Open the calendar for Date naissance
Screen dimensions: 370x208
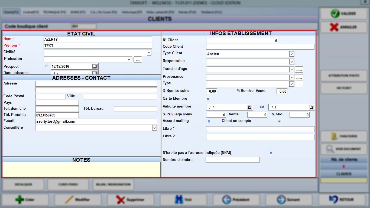click(x=95, y=73)
